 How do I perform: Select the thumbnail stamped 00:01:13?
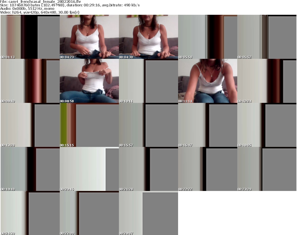click(30, 37)
